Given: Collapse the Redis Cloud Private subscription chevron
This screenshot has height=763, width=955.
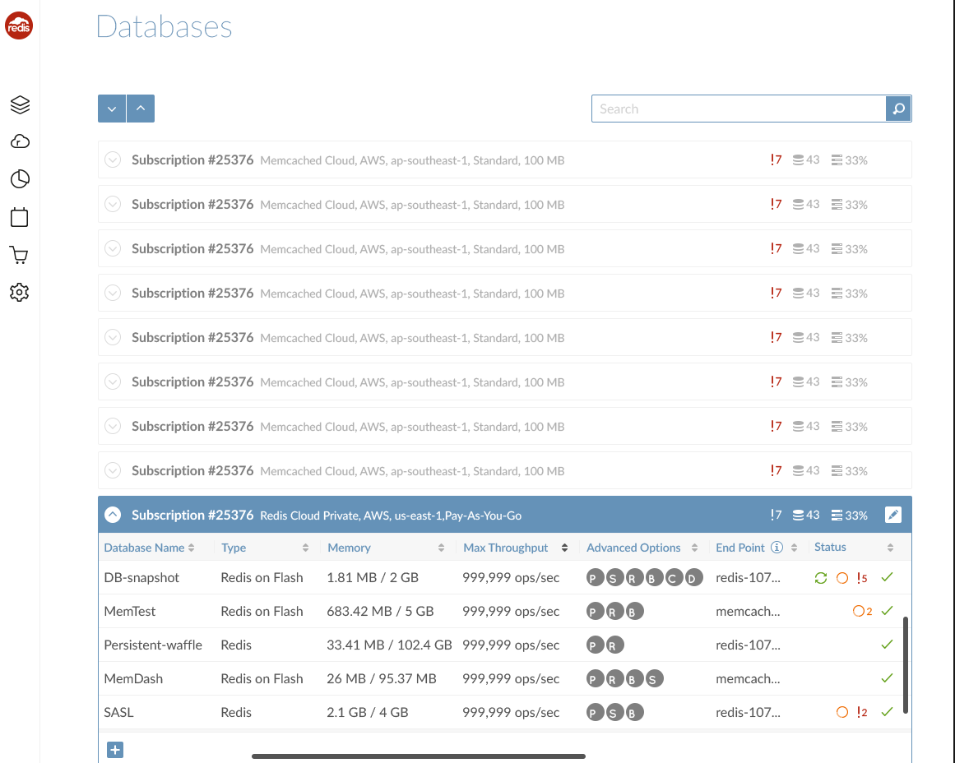Looking at the screenshot, I should pos(113,515).
